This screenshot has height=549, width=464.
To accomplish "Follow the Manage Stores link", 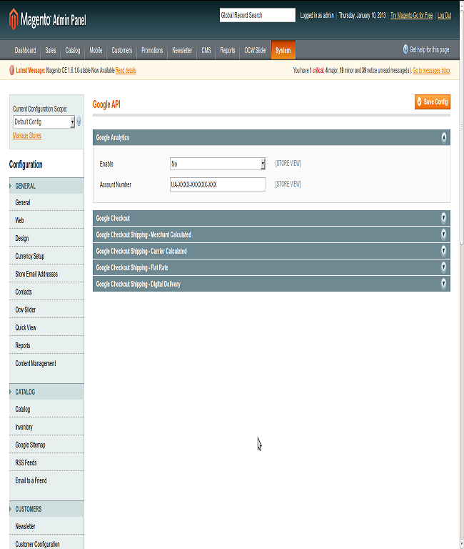I will 27,136.
